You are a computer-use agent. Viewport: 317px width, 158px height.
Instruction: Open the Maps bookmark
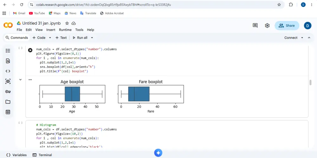pyautogui.click(x=55, y=13)
